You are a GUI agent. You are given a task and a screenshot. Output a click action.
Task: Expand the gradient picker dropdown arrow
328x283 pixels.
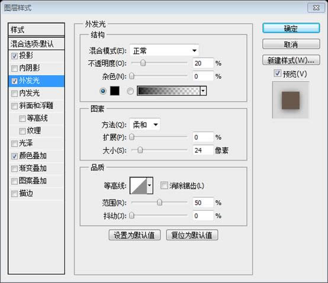coord(203,91)
